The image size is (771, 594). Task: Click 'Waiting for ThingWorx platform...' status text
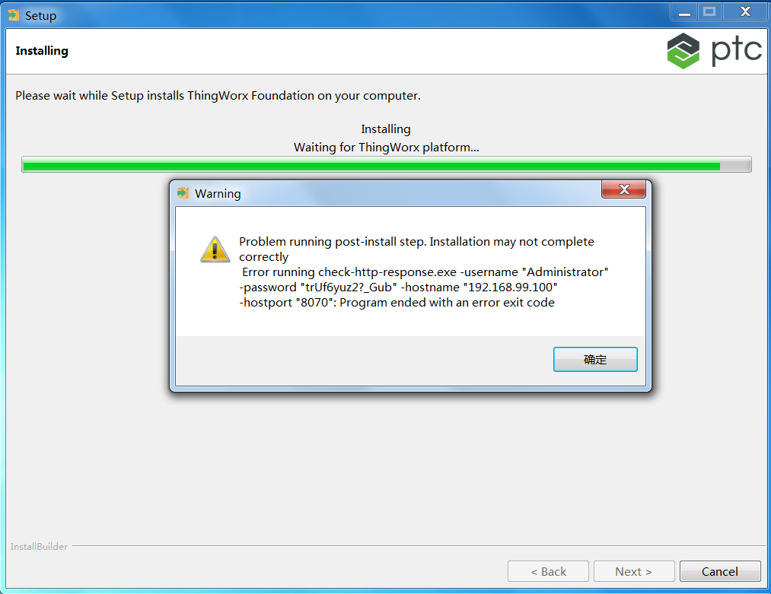pyautogui.click(x=386, y=147)
